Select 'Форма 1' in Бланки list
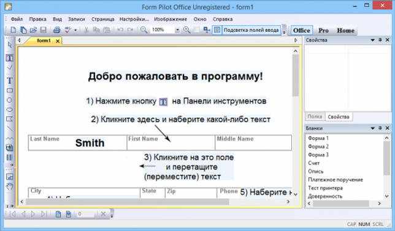395x231 pixels. point(318,138)
